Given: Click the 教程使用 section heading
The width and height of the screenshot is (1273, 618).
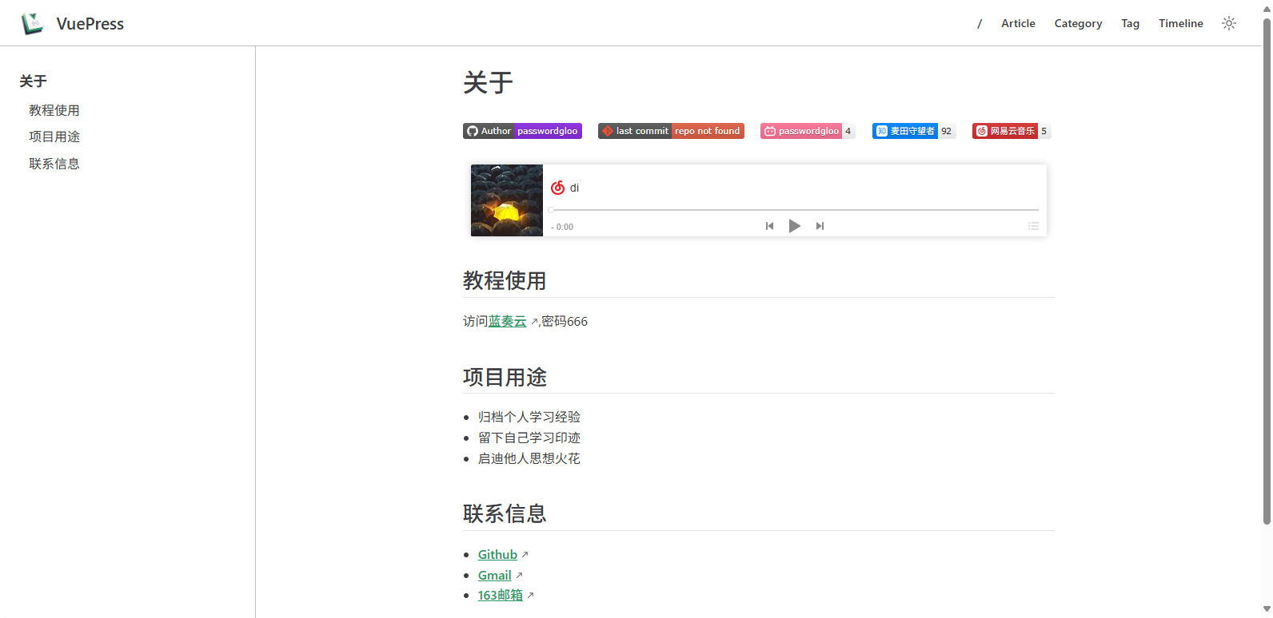Looking at the screenshot, I should point(505,280).
